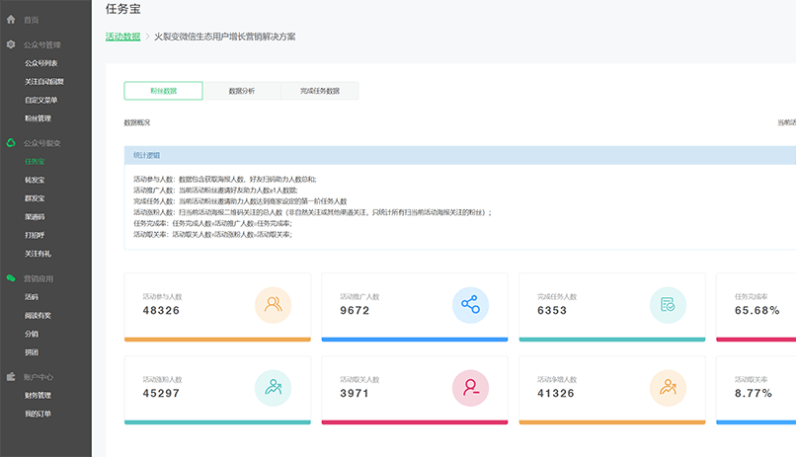Open 活码 in the sidebar
Viewport: 796px width, 457px height.
[32, 297]
